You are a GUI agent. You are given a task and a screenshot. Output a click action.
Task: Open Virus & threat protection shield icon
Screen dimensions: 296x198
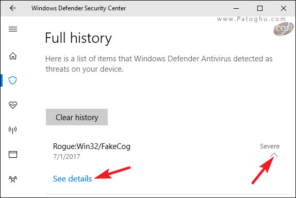(x=13, y=80)
